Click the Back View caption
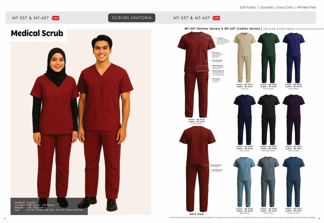The image size is (324, 223). tap(196, 214)
